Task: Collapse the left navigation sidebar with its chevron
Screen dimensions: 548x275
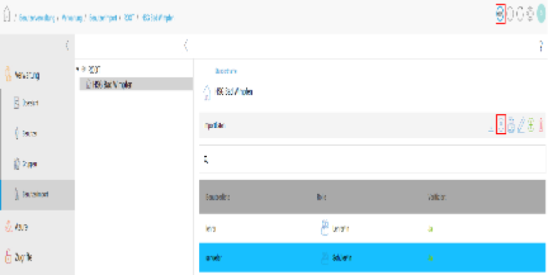Action: (x=67, y=46)
